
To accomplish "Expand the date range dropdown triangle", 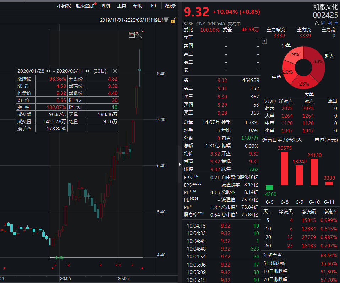I will tap(166, 20).
